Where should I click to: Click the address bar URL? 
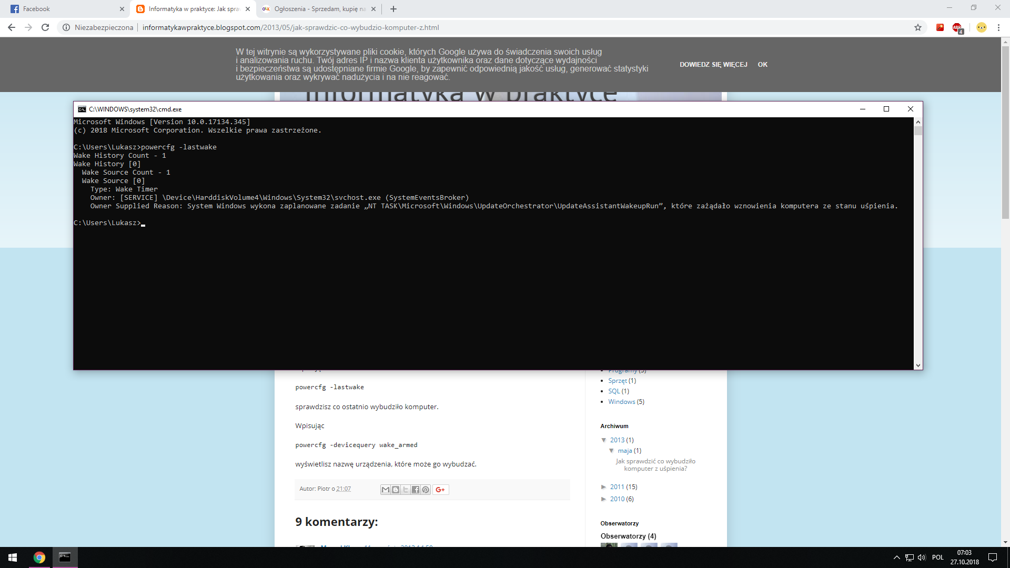click(290, 27)
